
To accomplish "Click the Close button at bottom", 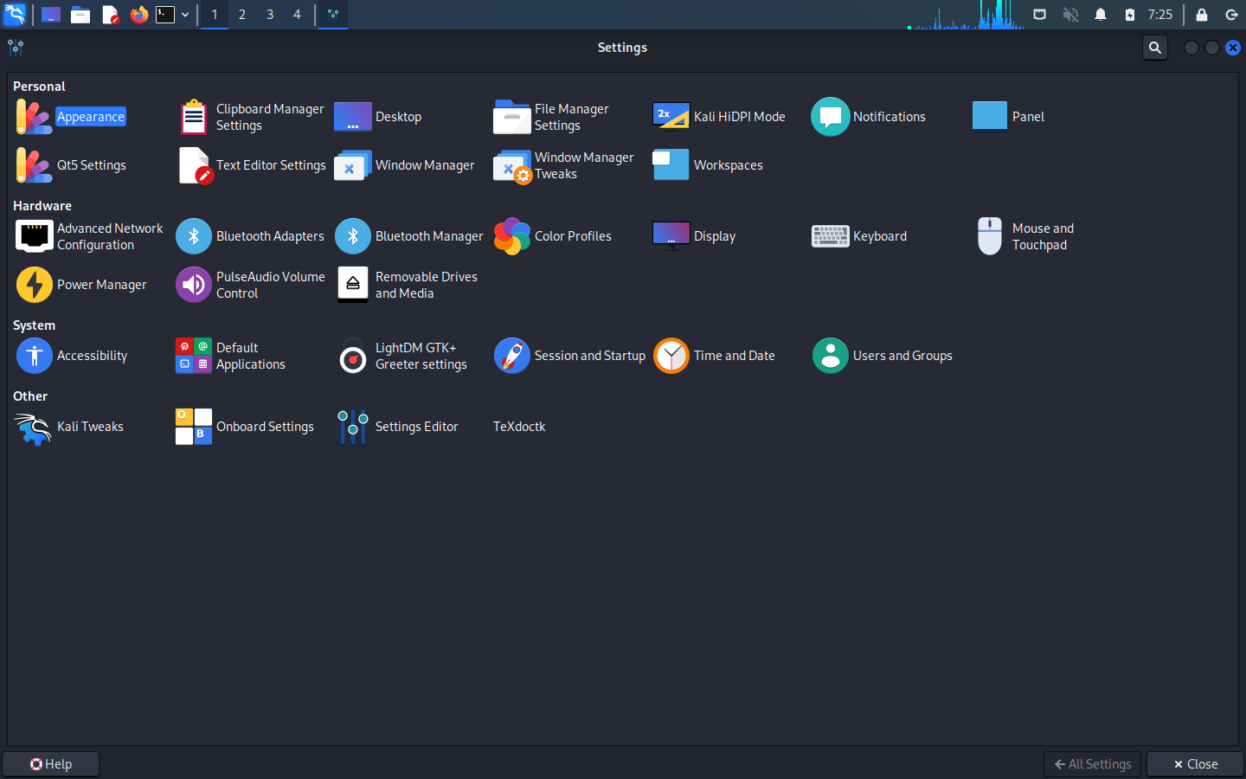I will (x=1195, y=764).
